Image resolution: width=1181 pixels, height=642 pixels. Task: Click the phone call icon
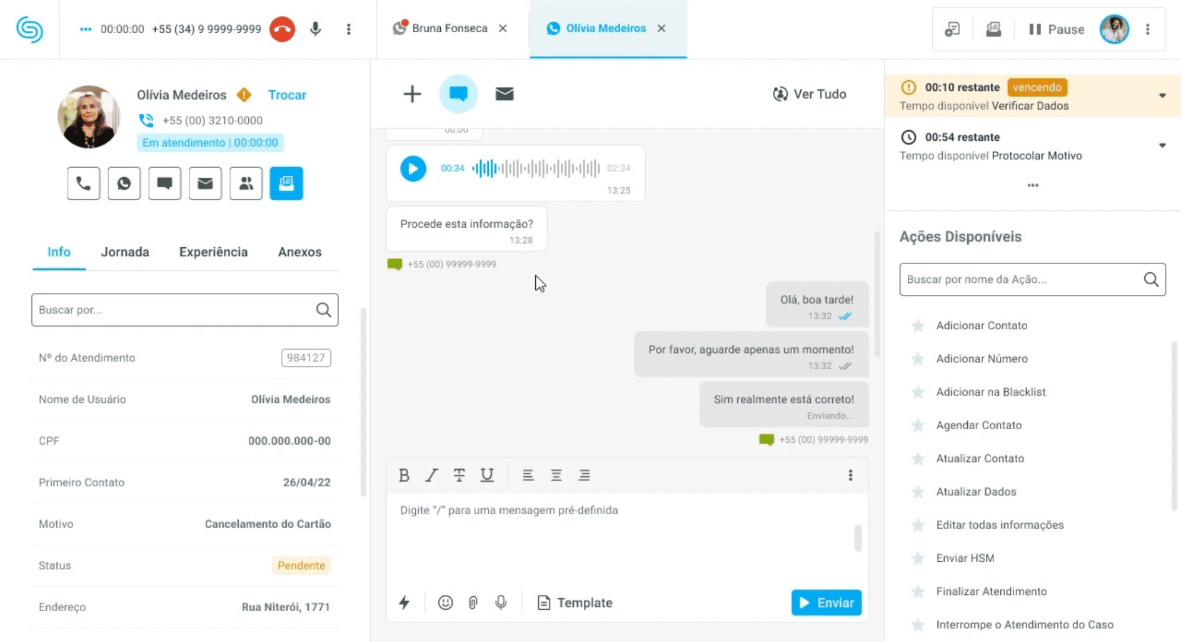pos(83,182)
